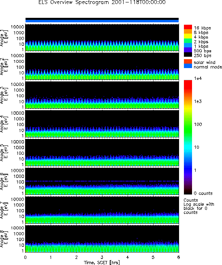Viewport: 222px width, 265px height.
Task: Click the Anode 8 spectrogram panel
Action: click(x=102, y=239)
